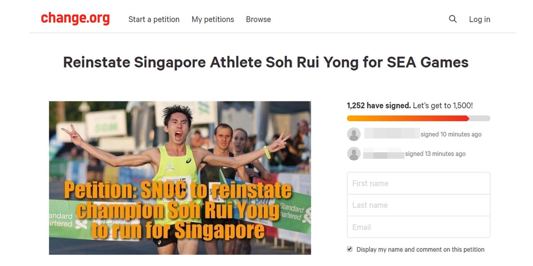Focus the First name field
Image resolution: width=533 pixels, height=266 pixels.
click(418, 183)
